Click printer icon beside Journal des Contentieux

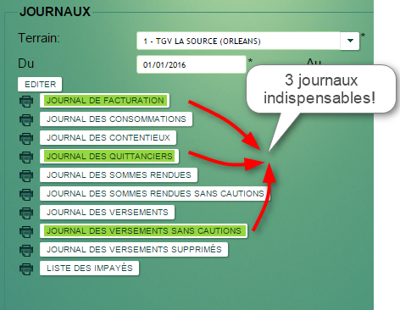(x=26, y=138)
